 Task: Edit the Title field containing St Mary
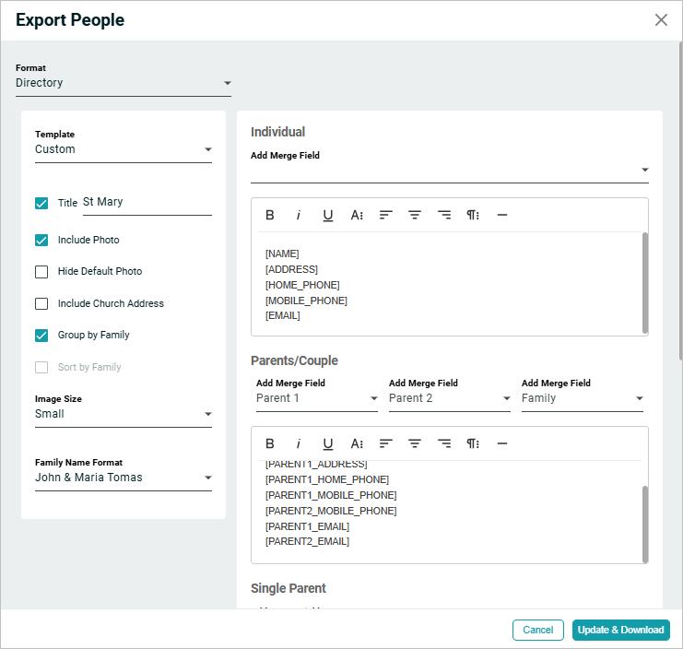point(147,203)
